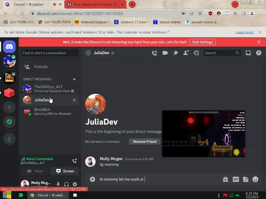Image resolution: width=266 pixels, height=199 pixels.
Task: Click the Chrome address bar
Action: [x=105, y=13]
